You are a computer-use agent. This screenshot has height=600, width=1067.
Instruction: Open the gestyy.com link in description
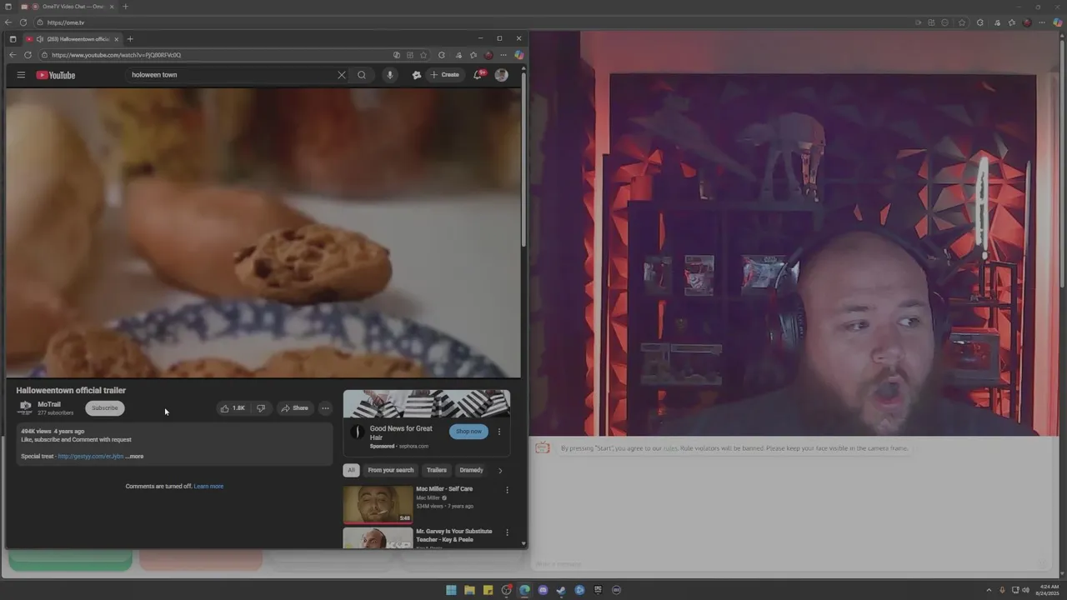coord(91,457)
